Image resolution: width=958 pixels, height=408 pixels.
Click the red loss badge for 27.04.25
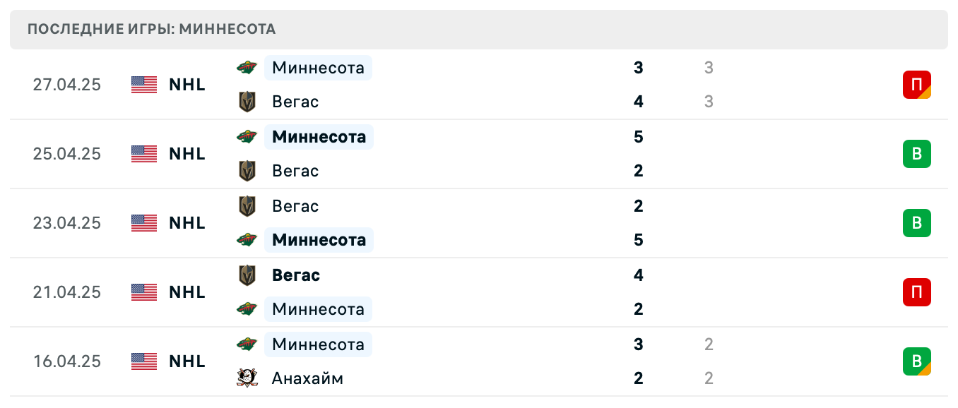(916, 85)
